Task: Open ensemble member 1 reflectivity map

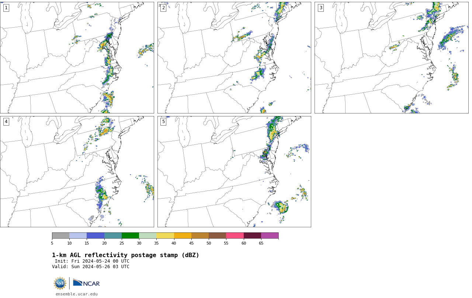Action: coord(77,57)
